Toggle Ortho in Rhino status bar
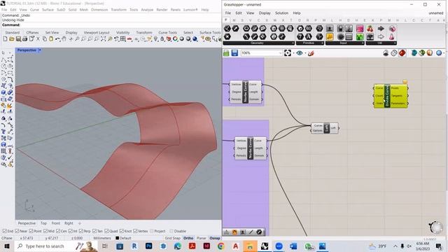 pos(188,238)
